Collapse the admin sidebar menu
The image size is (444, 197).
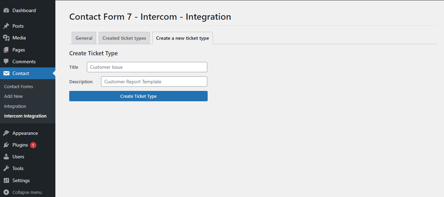[x=23, y=192]
